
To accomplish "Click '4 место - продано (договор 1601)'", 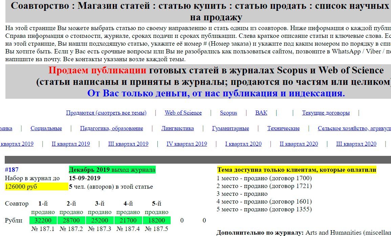I will [264, 202].
